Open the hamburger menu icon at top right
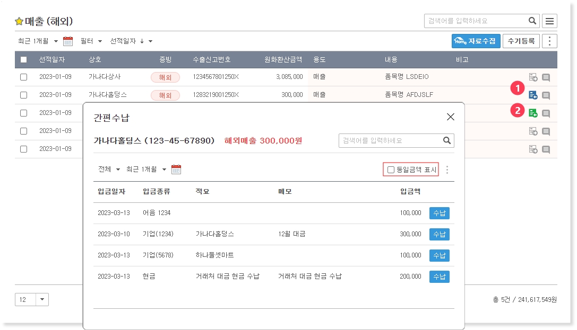Image resolution: width=577 pixels, height=330 pixels. tap(549, 21)
